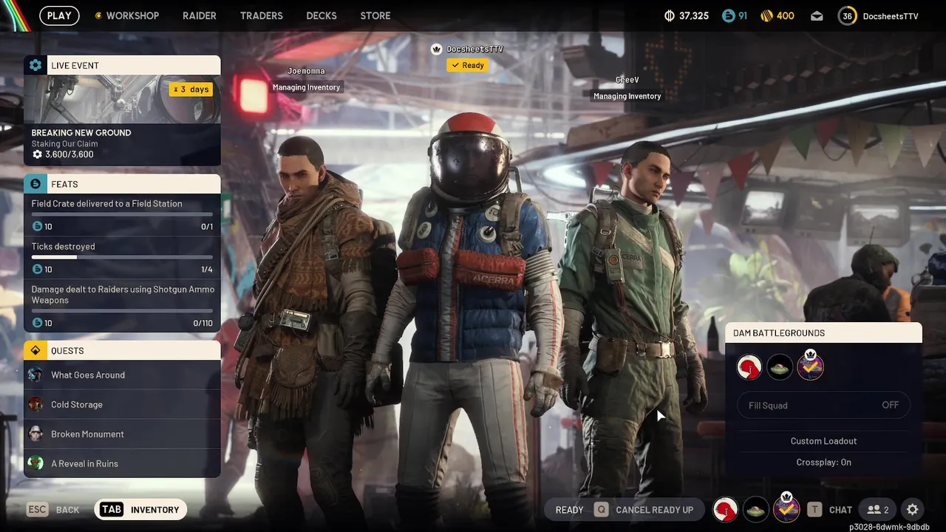Viewport: 946px width, 532px height.
Task: Open the mail inbox icon
Action: [x=817, y=16]
